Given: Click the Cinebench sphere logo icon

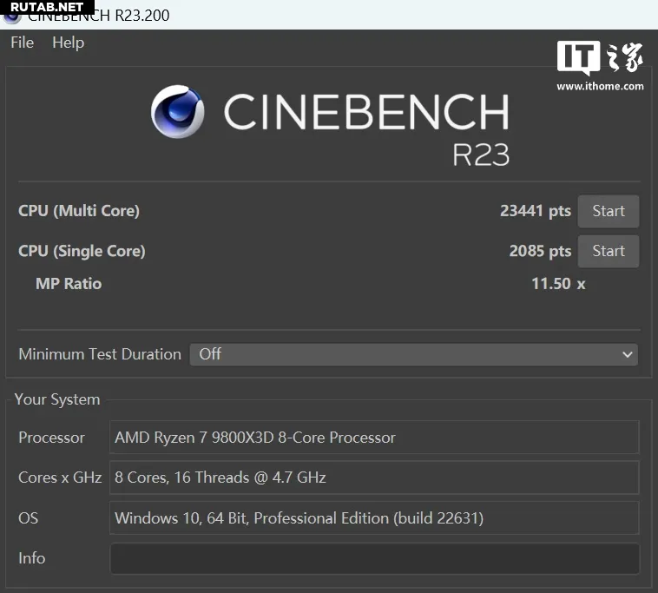Looking at the screenshot, I should (x=177, y=112).
